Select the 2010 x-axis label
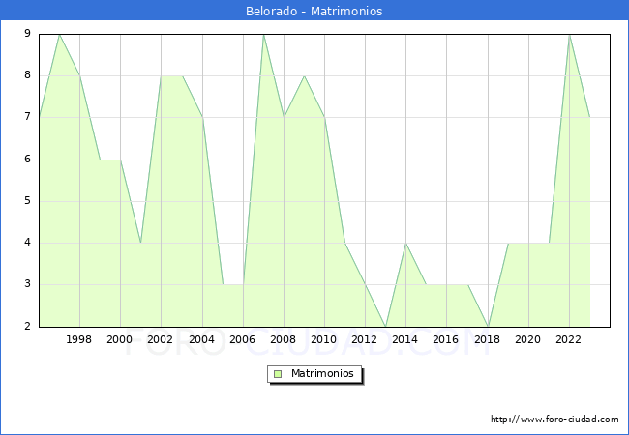 coord(323,339)
